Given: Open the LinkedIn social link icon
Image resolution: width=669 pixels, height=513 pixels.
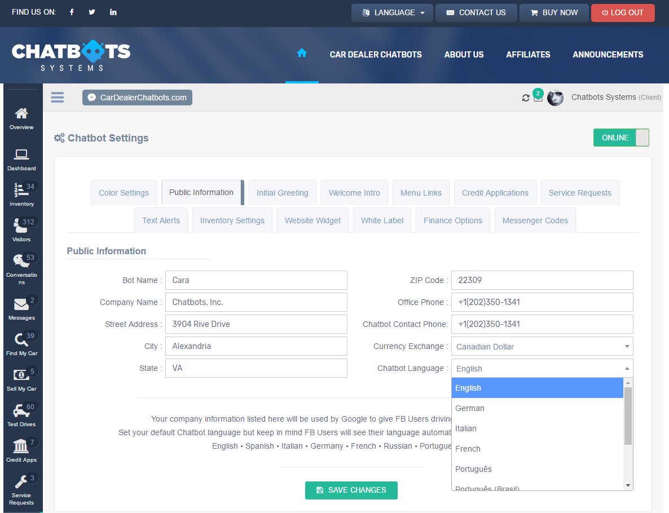Looking at the screenshot, I should point(113,12).
